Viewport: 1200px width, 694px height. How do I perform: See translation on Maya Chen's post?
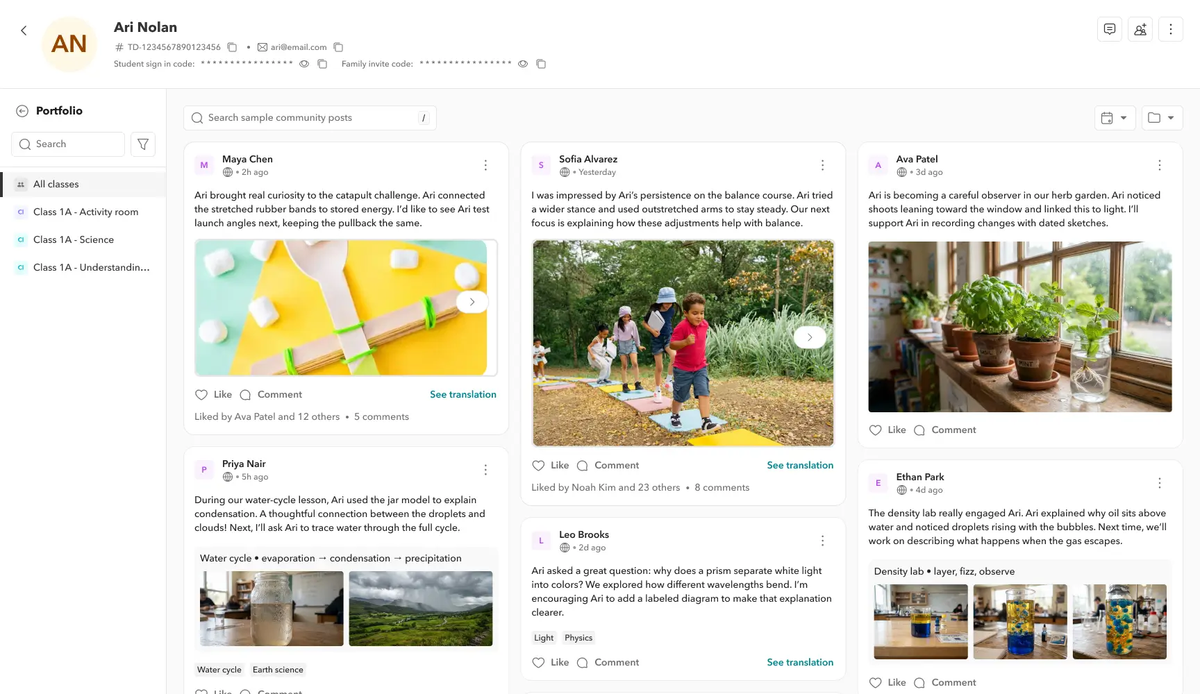[x=463, y=394]
